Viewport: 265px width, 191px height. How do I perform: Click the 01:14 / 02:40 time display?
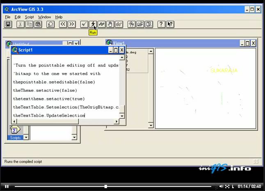coord(249,186)
